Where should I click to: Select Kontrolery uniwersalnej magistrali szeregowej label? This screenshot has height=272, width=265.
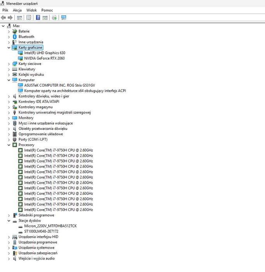(55, 112)
